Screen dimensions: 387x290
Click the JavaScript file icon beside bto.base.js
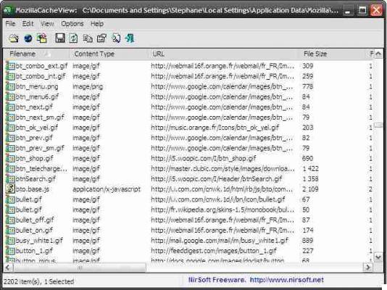point(10,189)
